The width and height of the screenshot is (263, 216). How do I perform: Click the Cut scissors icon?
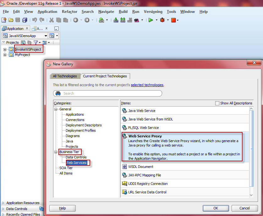tap(52, 20)
